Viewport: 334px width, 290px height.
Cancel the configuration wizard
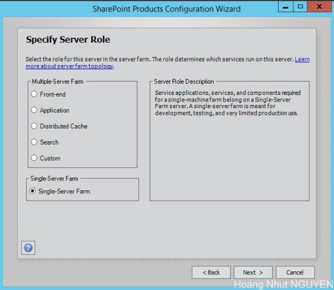coord(295,272)
